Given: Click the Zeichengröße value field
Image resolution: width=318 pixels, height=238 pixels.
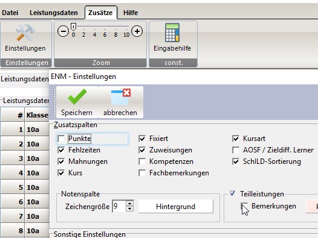Looking at the screenshot, I should tap(119, 206).
